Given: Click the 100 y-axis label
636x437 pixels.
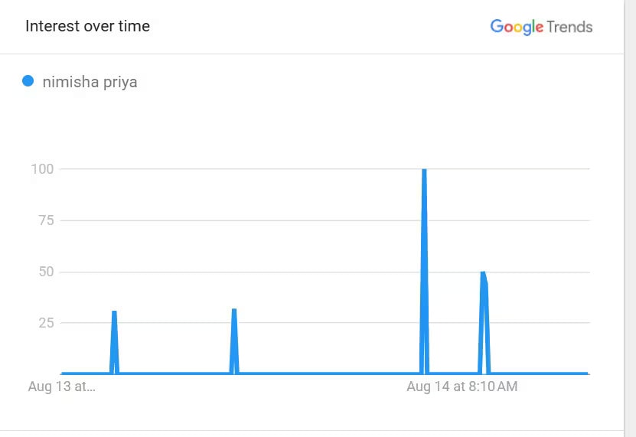Looking at the screenshot, I should (x=42, y=168).
